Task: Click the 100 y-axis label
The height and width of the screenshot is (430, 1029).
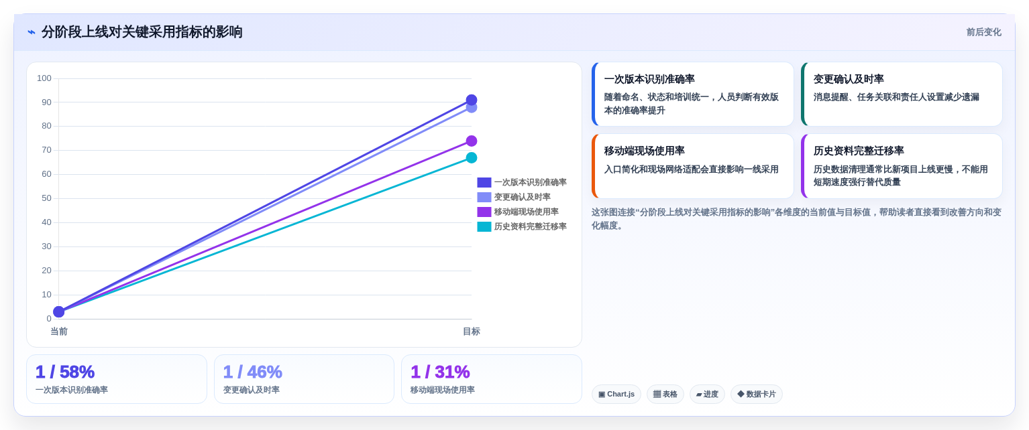Action: coord(44,78)
